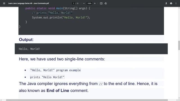Click the 190% zoom level field
The height and width of the screenshot is (101, 180).
(89, 3)
